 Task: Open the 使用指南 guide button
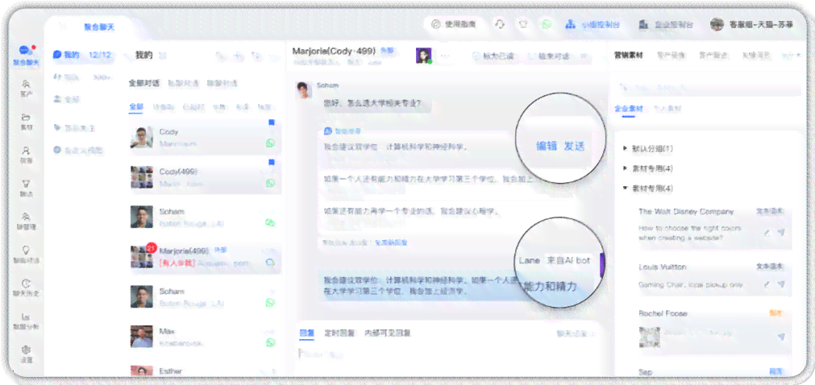455,24
